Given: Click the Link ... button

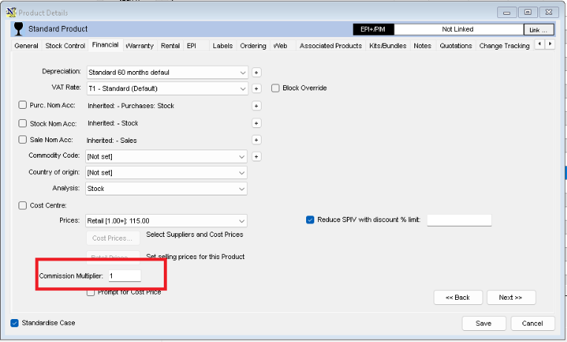Looking at the screenshot, I should [x=538, y=30].
